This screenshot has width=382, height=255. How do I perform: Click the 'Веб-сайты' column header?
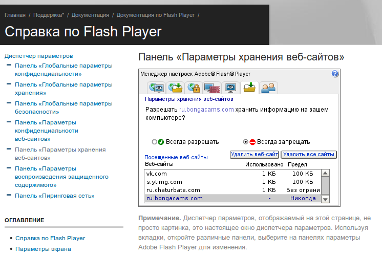coord(159,164)
